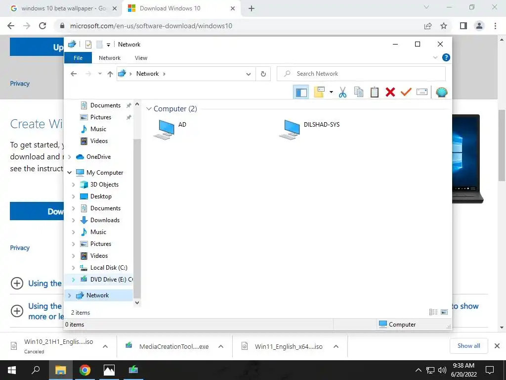
Task: Open a new Chrome tab
Action: [x=252, y=9]
